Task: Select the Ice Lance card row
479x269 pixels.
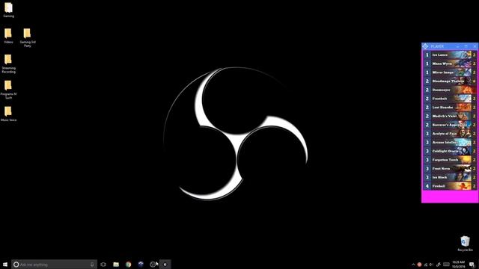Action: (x=450, y=55)
